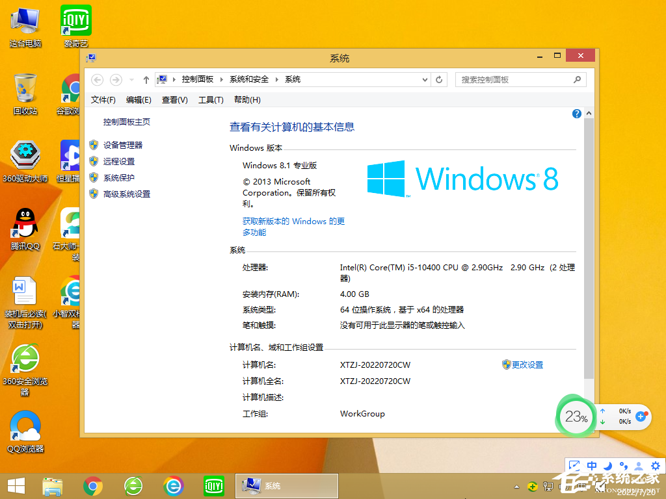The width and height of the screenshot is (666, 499).
Task: Start 360驱动大师 from the desktop
Action: (x=25, y=156)
